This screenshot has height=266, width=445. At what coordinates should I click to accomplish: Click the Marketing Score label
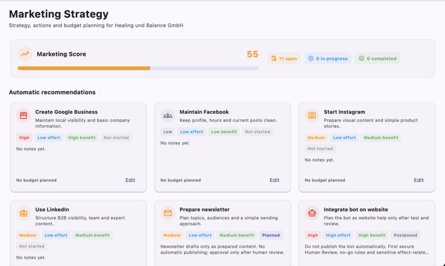[61, 54]
